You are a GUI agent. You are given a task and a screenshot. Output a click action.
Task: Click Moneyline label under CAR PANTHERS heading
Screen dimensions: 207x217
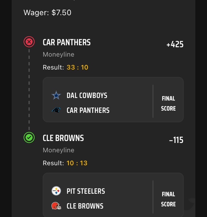(x=59, y=55)
